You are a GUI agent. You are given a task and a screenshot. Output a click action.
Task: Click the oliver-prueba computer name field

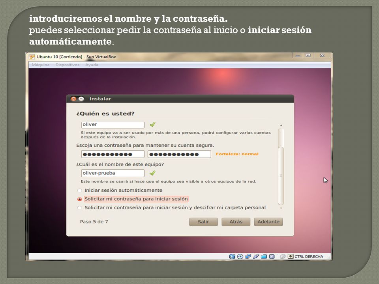[113, 173]
